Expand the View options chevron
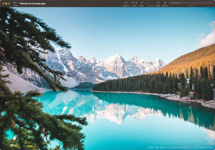 point(17,3)
